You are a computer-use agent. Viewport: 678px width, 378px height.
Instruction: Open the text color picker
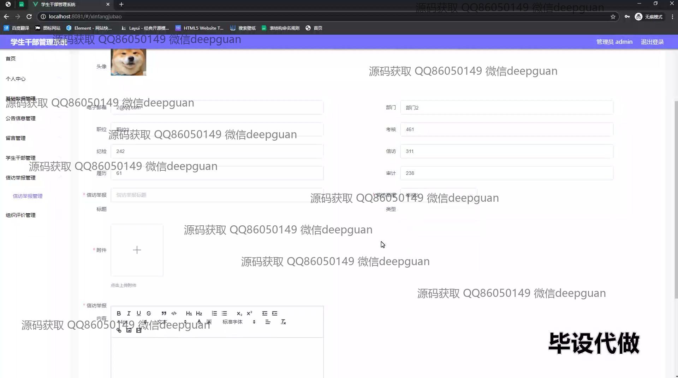pos(199,322)
